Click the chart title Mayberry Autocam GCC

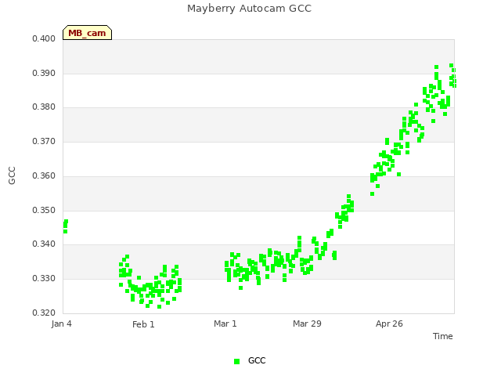coord(249,9)
